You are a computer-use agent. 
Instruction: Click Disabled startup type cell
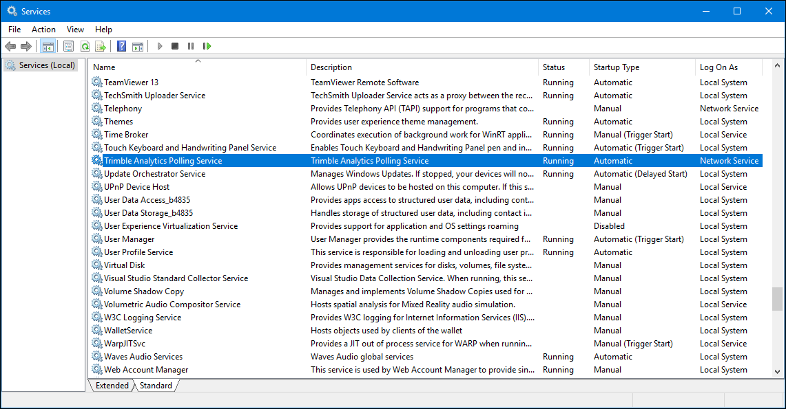(609, 225)
